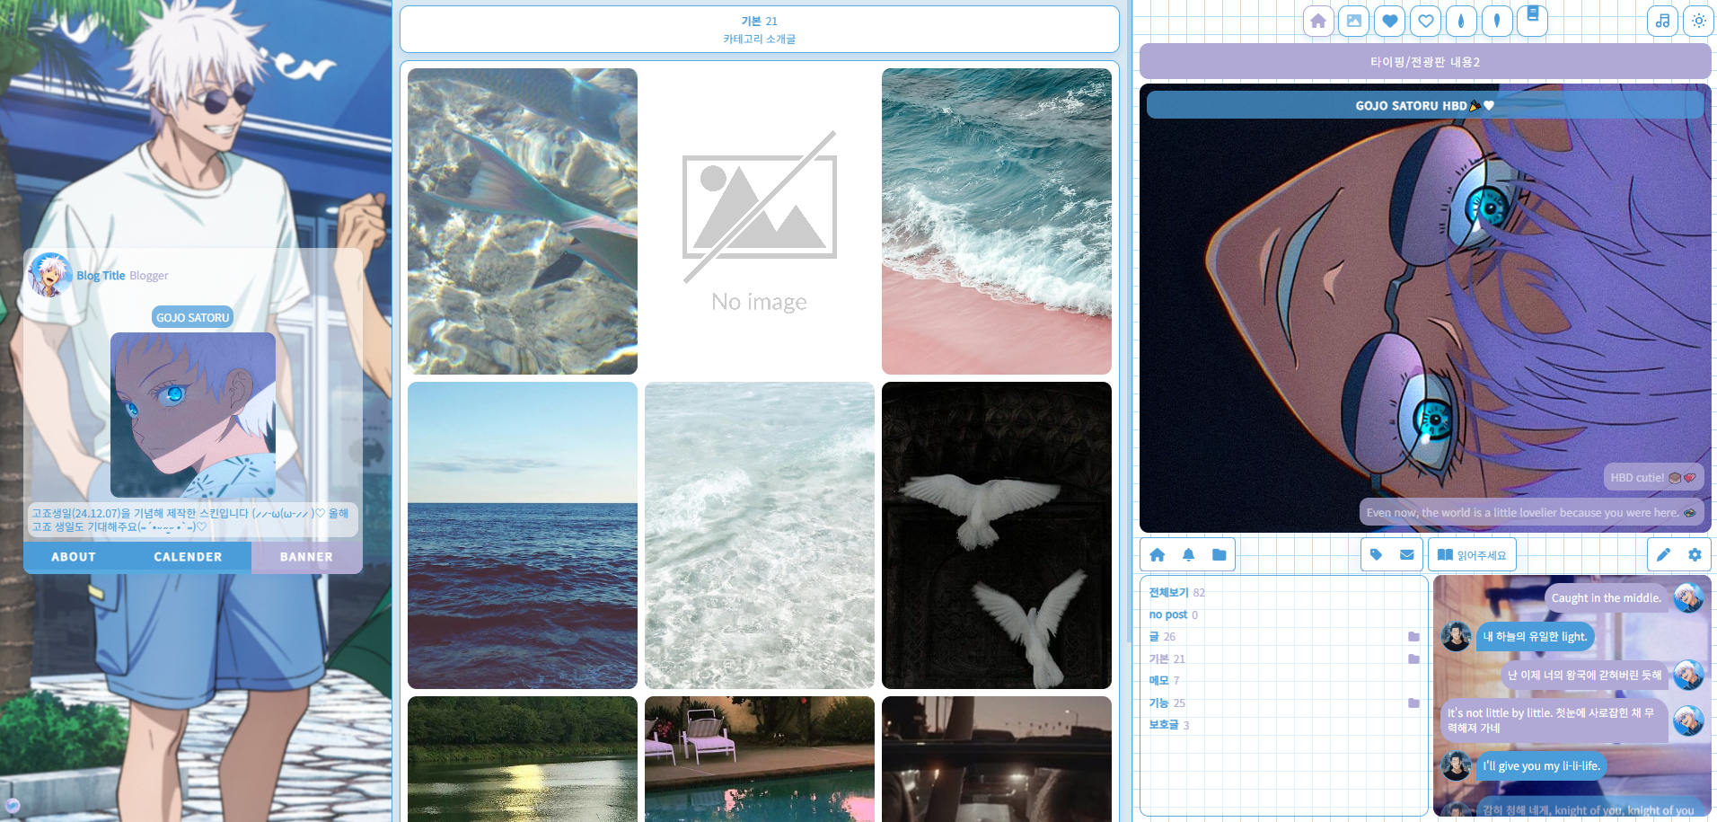Screen dimensions: 1717x822
Task: Open the 메모 7 category
Action: 1164,681
